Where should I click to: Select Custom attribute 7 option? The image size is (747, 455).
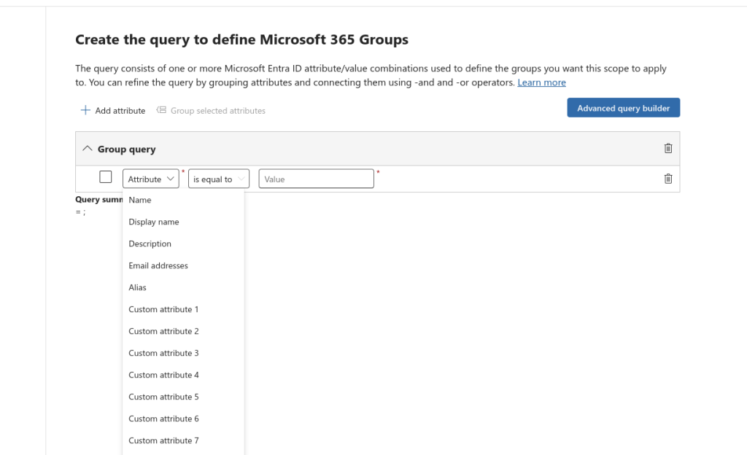tap(183, 440)
